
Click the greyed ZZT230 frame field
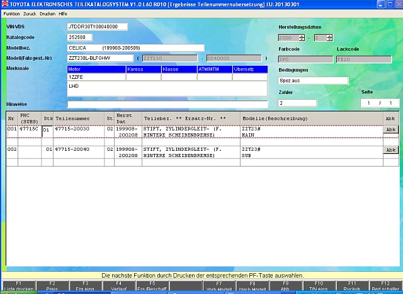pyautogui.click(x=170, y=58)
